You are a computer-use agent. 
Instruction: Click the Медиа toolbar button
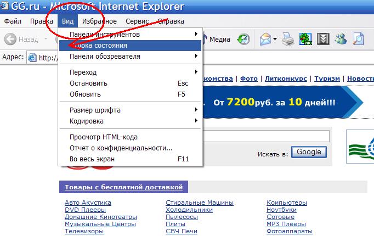pyautogui.click(x=217, y=39)
